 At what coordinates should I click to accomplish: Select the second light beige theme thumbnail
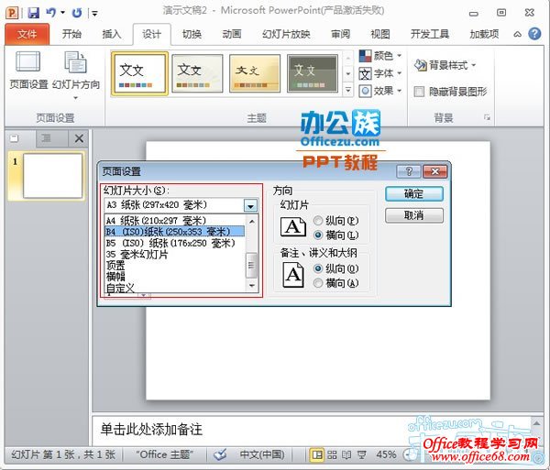[197, 73]
